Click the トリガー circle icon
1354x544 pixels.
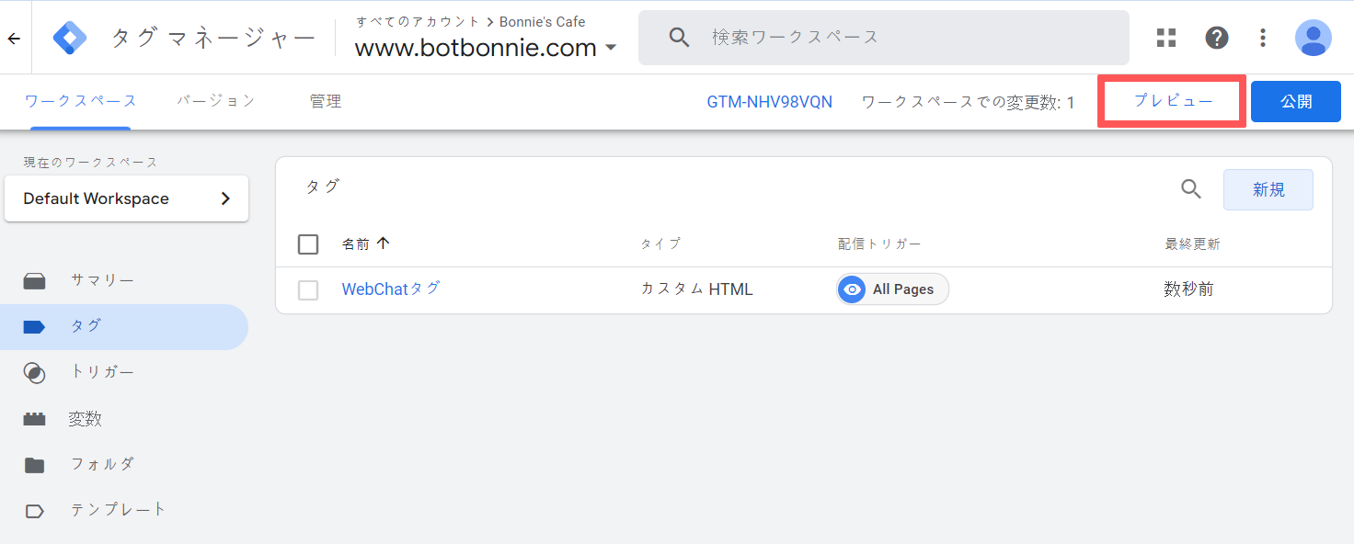(34, 373)
